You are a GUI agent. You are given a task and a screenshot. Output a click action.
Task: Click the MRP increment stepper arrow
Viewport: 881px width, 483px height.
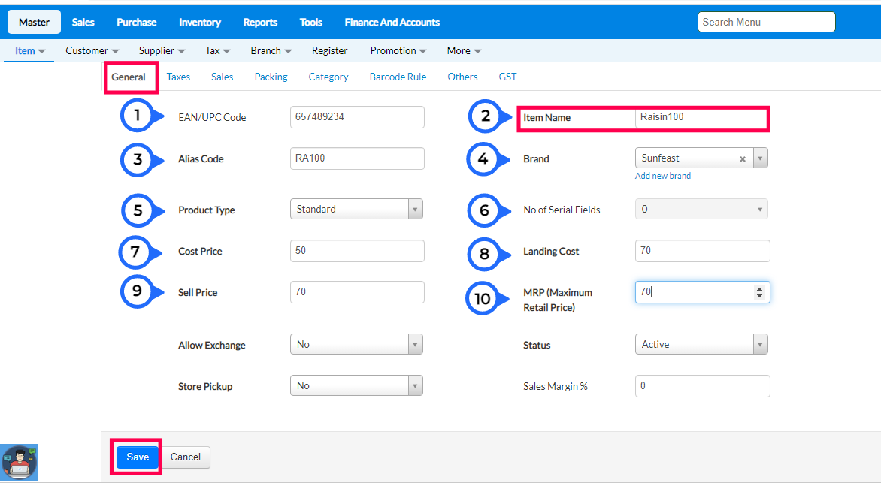(x=759, y=288)
